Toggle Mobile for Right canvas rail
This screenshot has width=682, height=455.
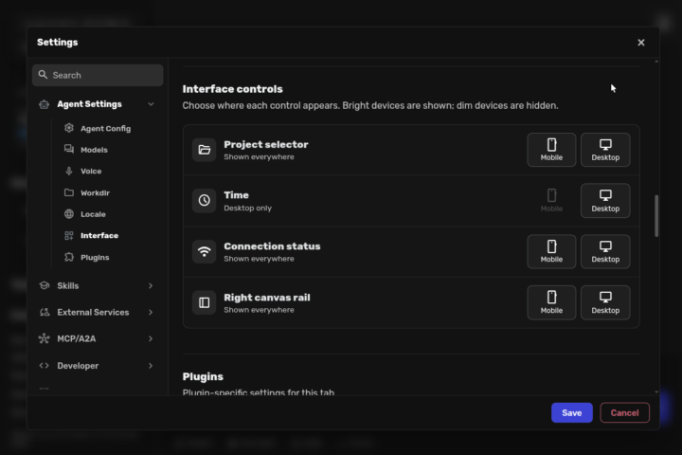point(551,302)
